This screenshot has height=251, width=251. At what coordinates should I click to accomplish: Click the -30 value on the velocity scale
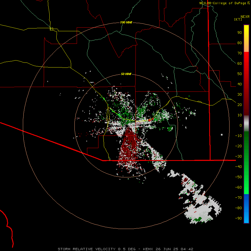pyautogui.click(x=238, y=156)
